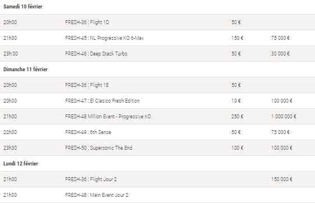This screenshot has height=203, width=315.
Task: Click the Dimanche 11 février heading
Action: coord(25,70)
